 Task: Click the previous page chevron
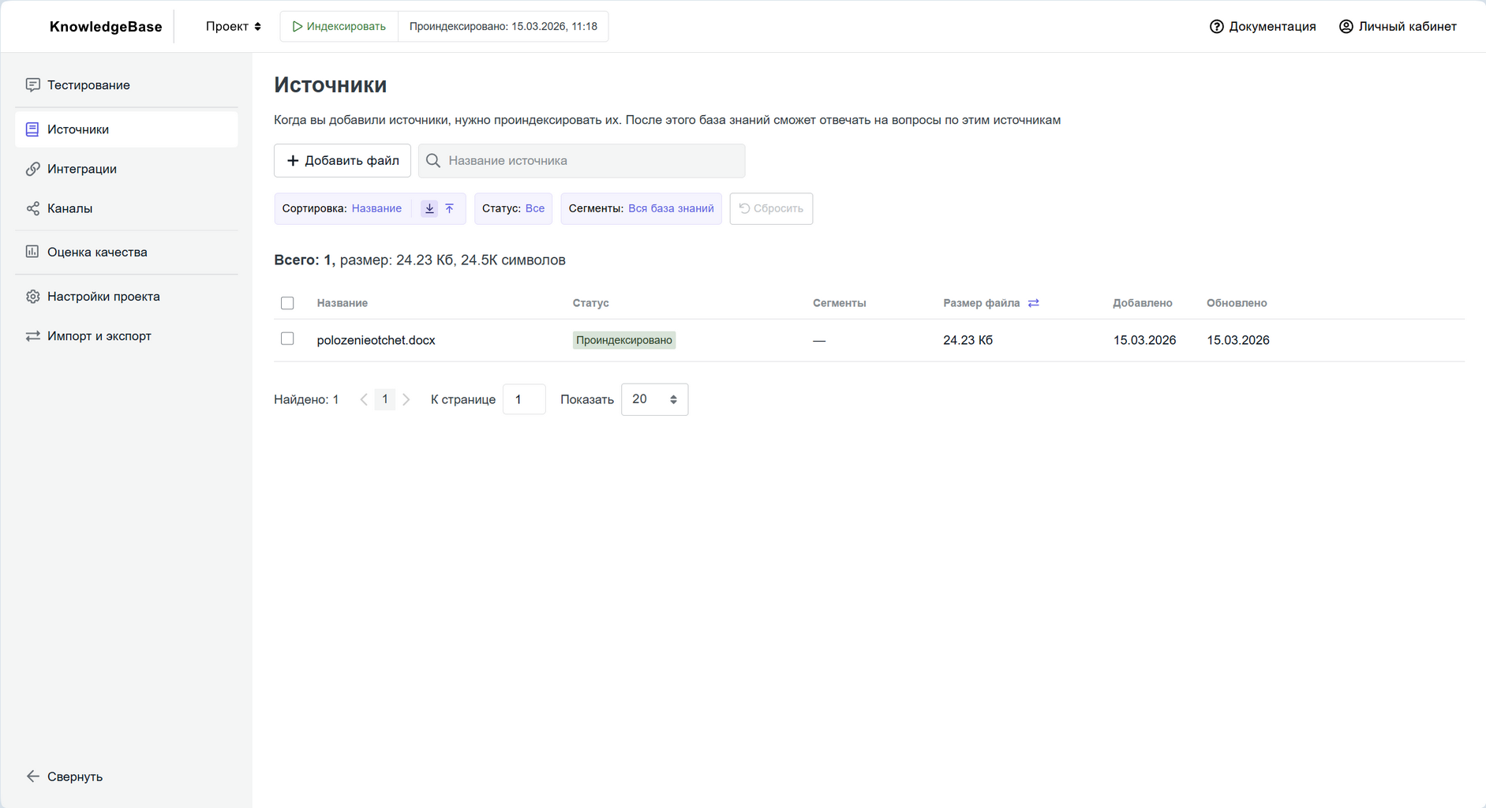364,399
